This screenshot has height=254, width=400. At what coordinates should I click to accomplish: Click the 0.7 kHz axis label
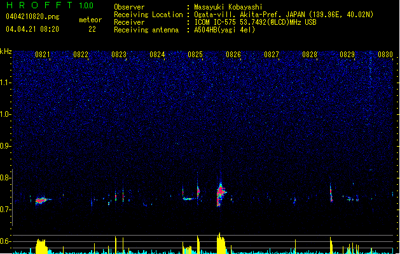coord(5,210)
